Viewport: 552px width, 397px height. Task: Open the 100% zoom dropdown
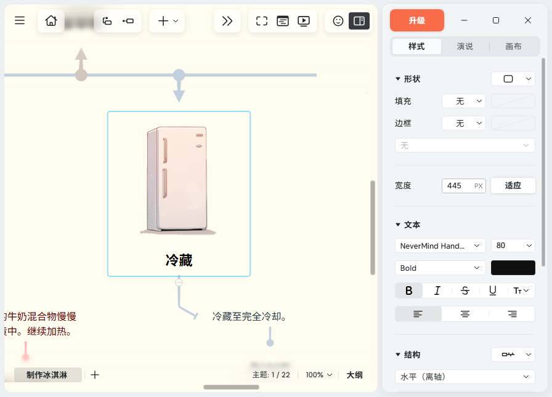(319, 375)
